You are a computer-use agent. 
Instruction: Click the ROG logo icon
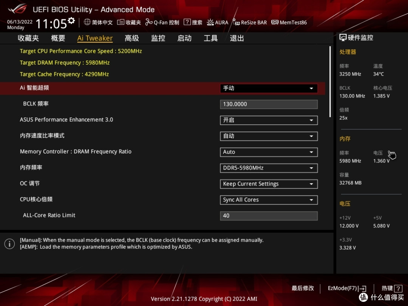(x=17, y=9)
